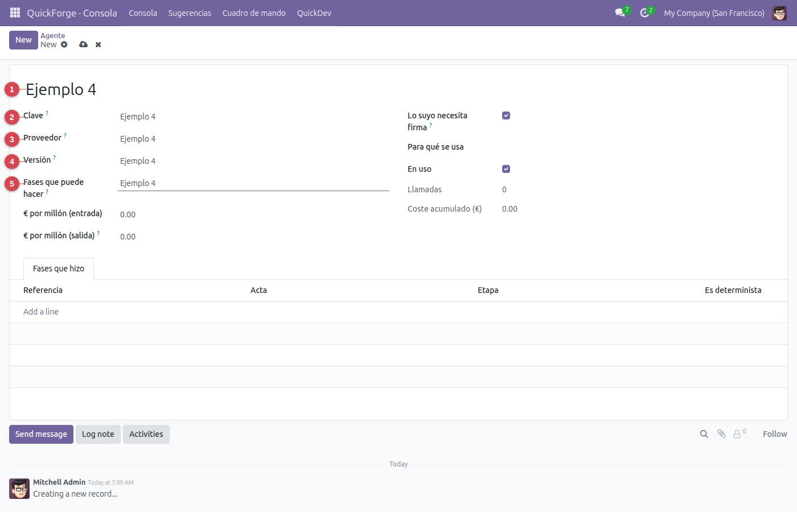Screen dimensions: 797x512
Task: Click the help mark next to Versión
Action: (x=54, y=158)
